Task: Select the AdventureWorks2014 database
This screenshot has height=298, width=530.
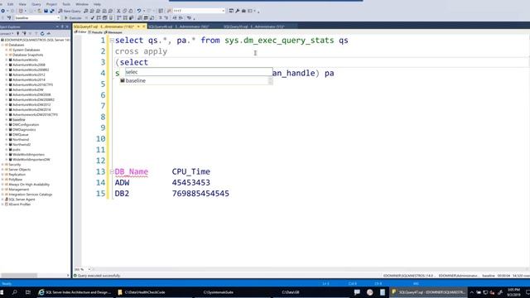Action: [29, 79]
